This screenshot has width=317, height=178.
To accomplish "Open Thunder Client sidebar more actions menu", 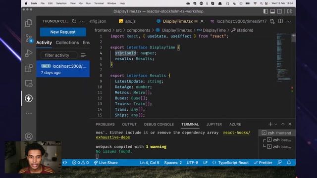I will [x=82, y=21].
